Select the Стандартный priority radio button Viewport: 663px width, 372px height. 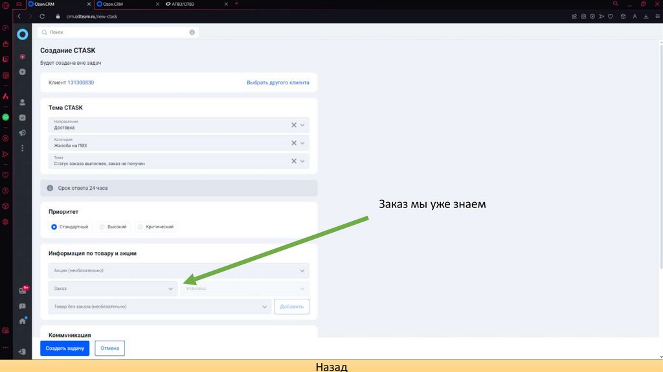pos(54,227)
